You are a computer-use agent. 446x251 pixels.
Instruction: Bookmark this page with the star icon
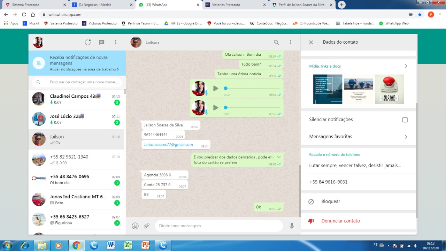pos(420,15)
